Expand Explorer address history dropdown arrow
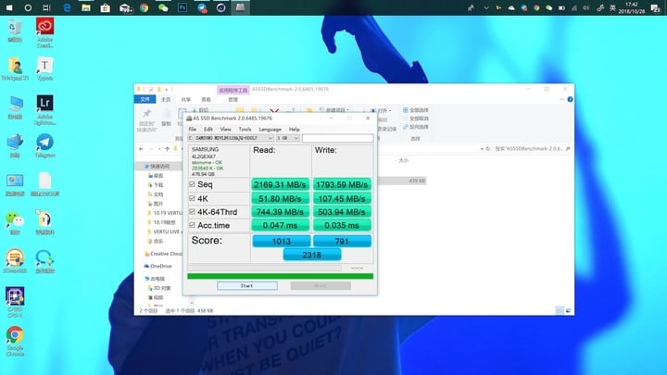This screenshot has width=667, height=375. (482, 149)
